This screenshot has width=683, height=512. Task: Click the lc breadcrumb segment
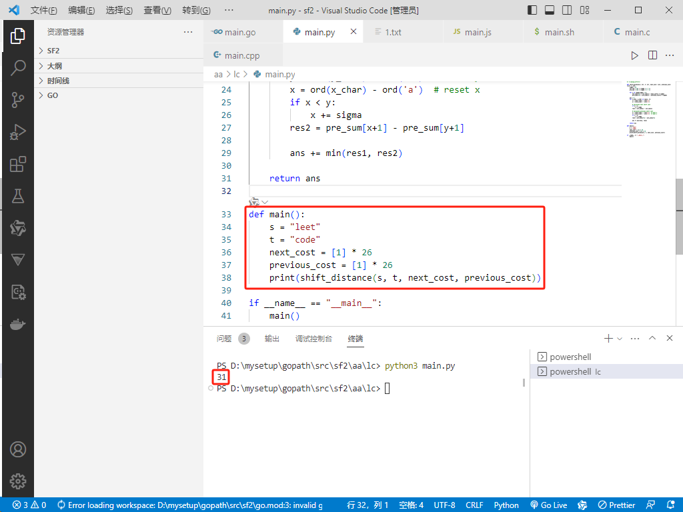click(237, 75)
